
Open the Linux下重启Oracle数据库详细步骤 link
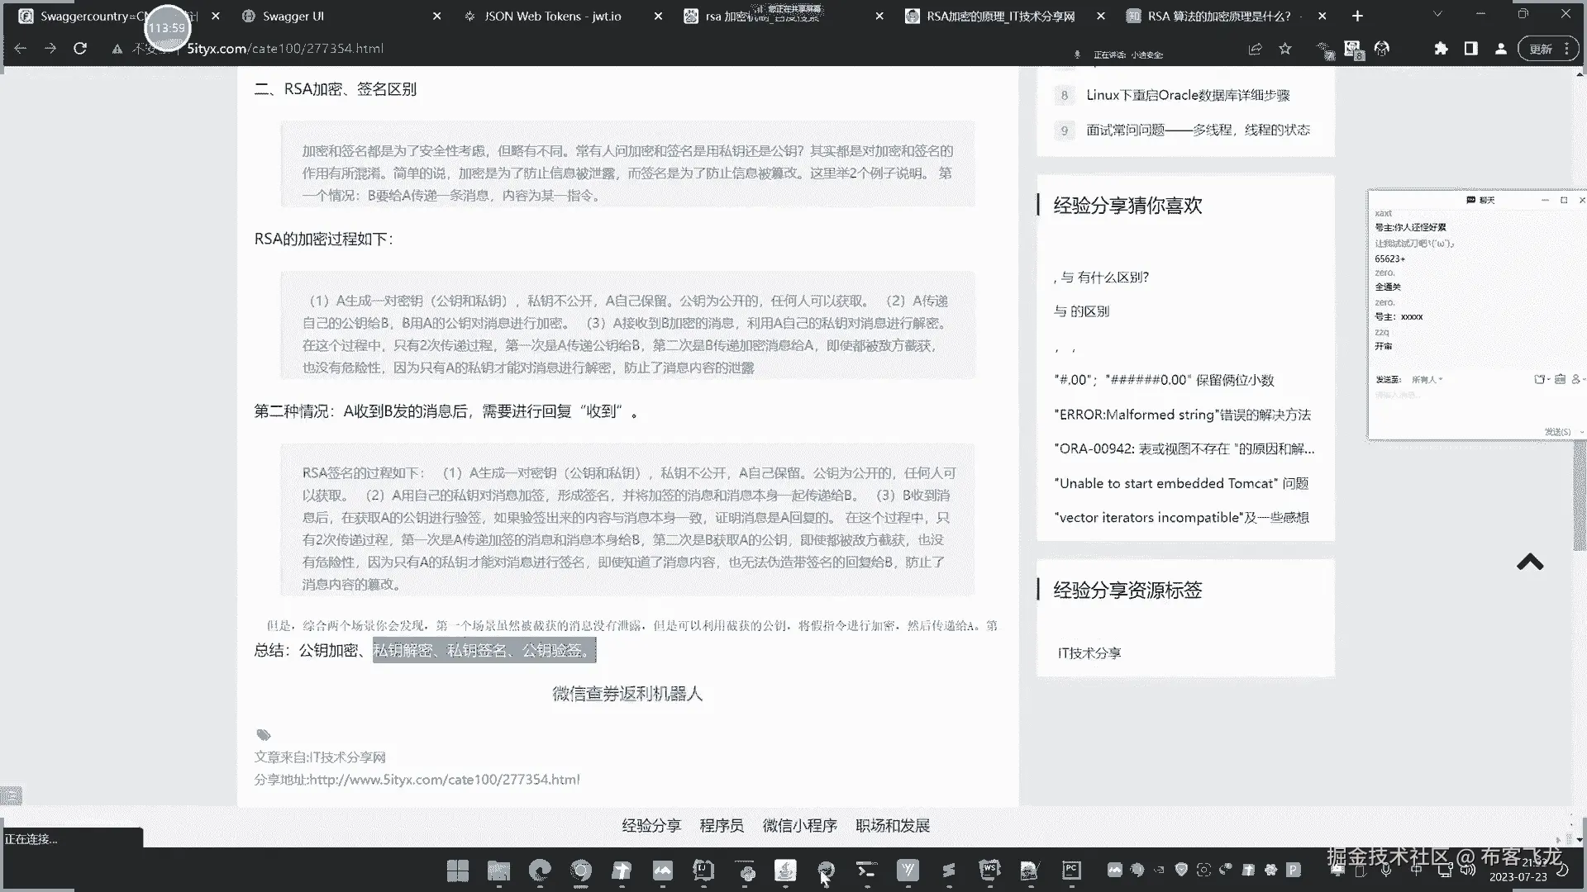click(x=1187, y=95)
